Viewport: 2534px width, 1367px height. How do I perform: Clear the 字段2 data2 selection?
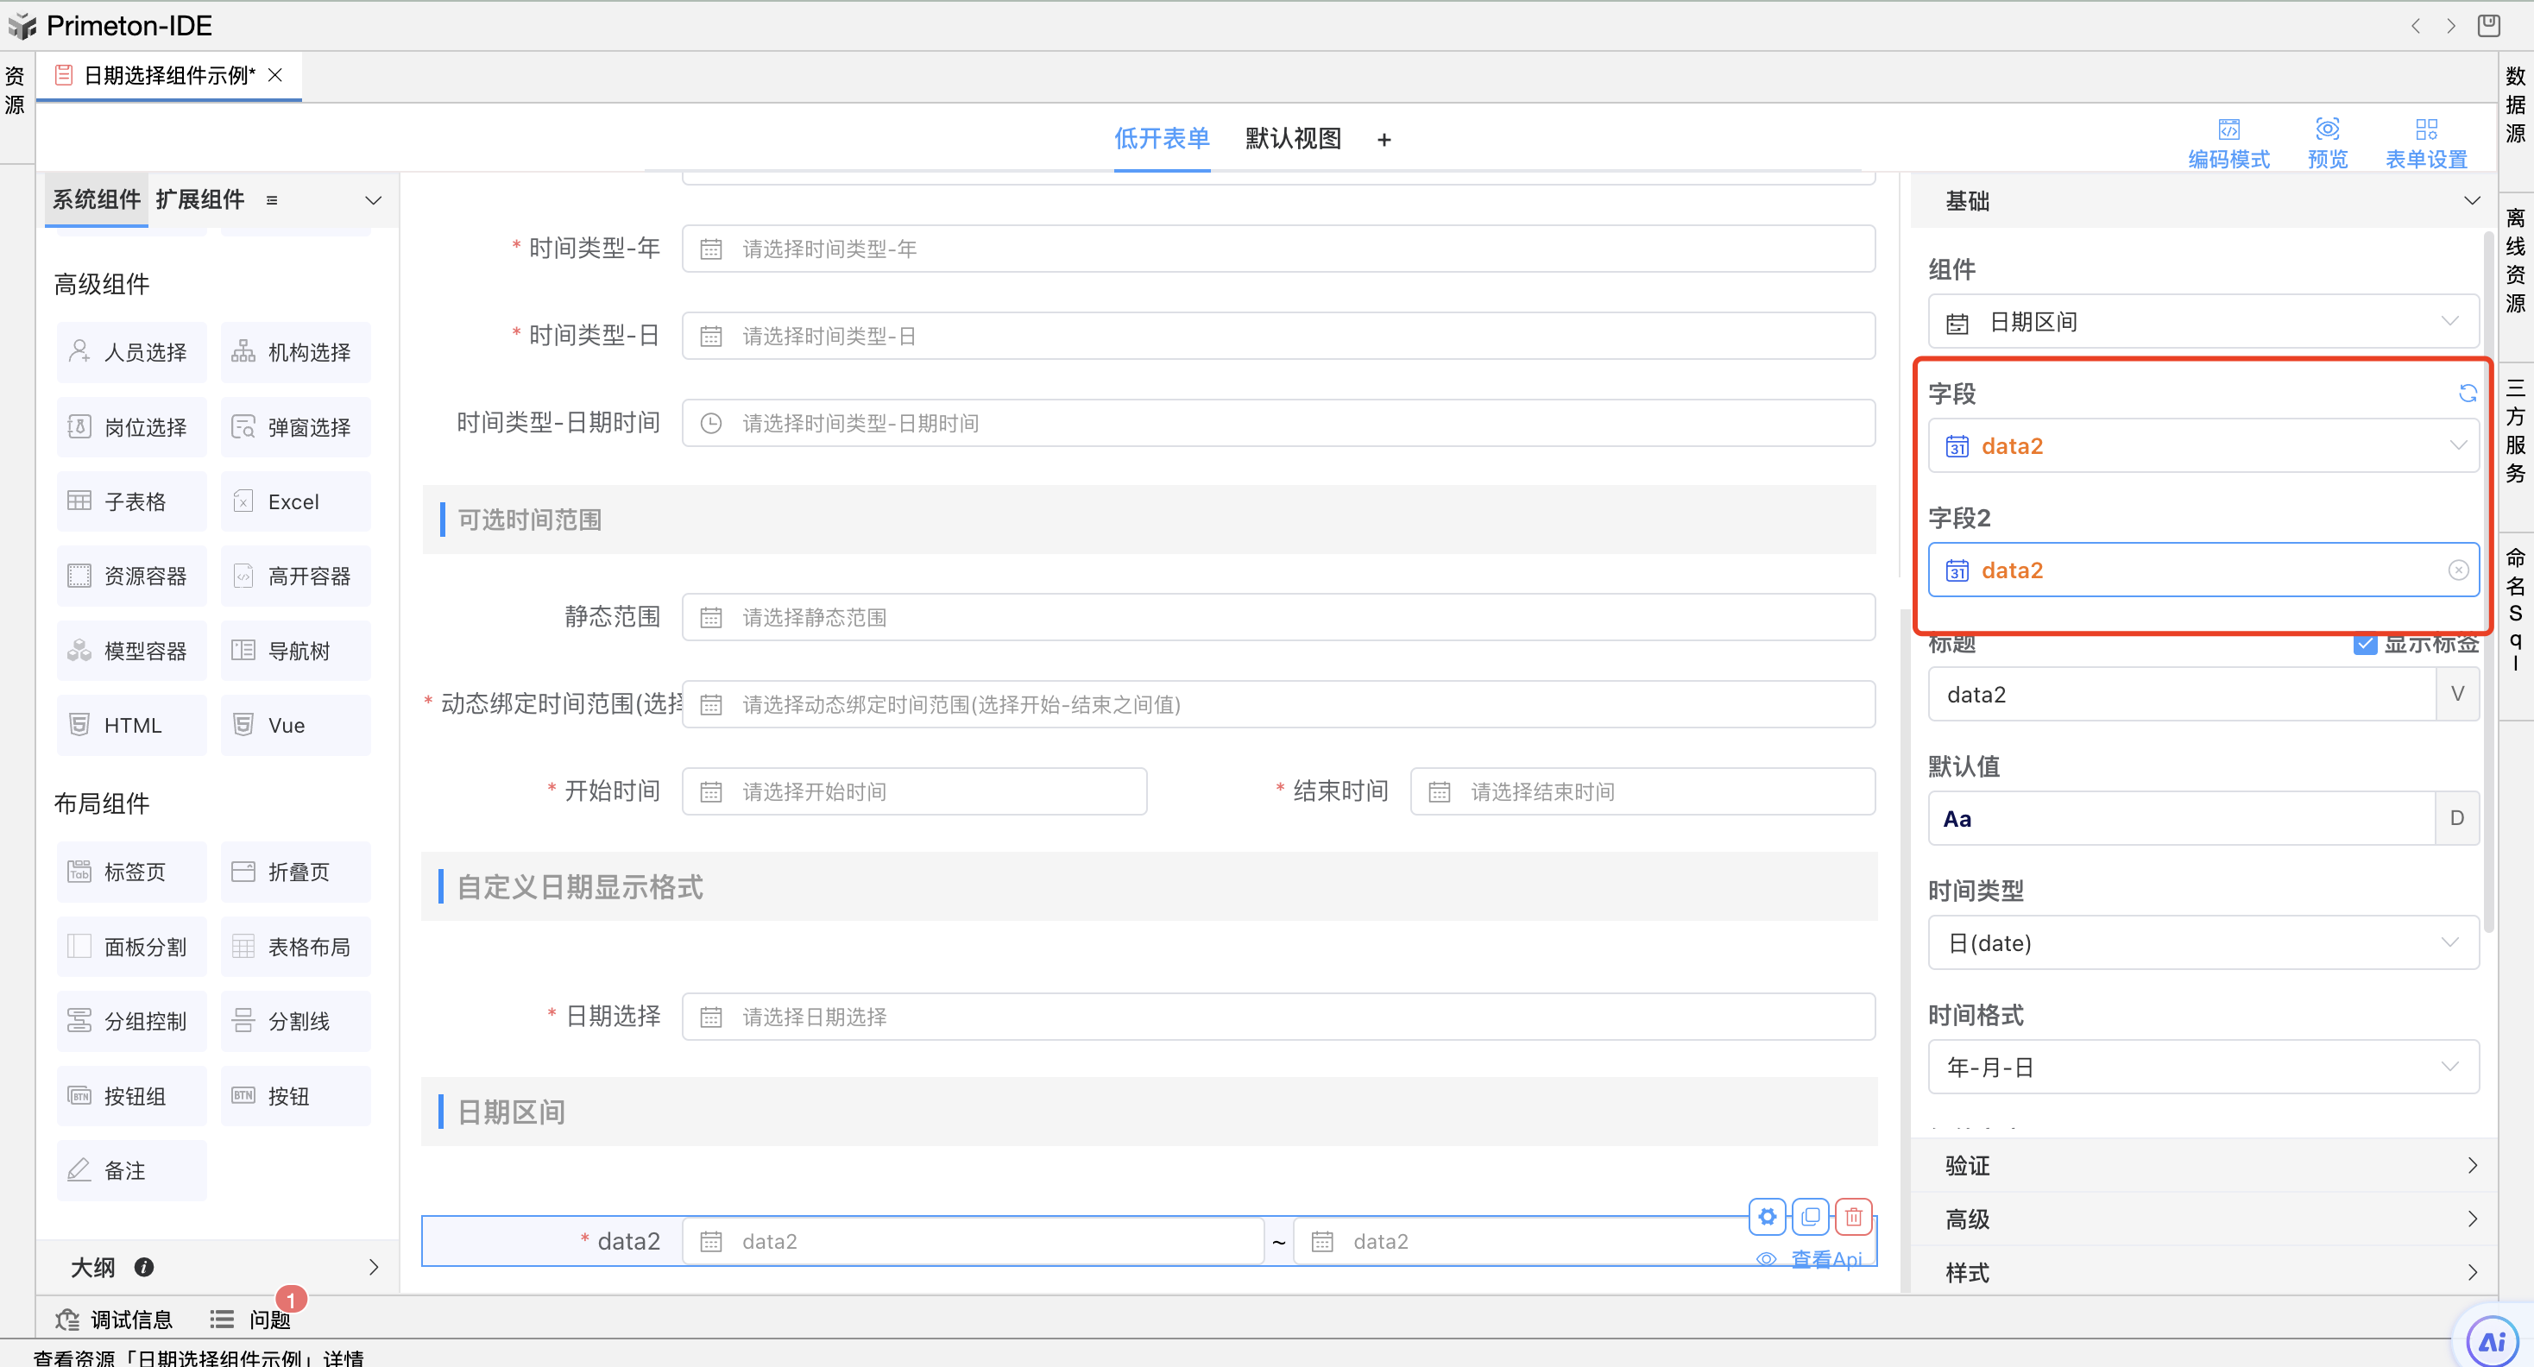[2457, 570]
